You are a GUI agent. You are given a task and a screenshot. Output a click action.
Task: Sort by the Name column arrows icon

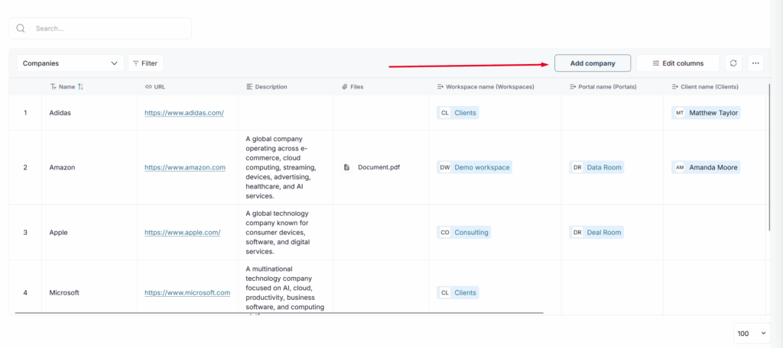tap(80, 87)
